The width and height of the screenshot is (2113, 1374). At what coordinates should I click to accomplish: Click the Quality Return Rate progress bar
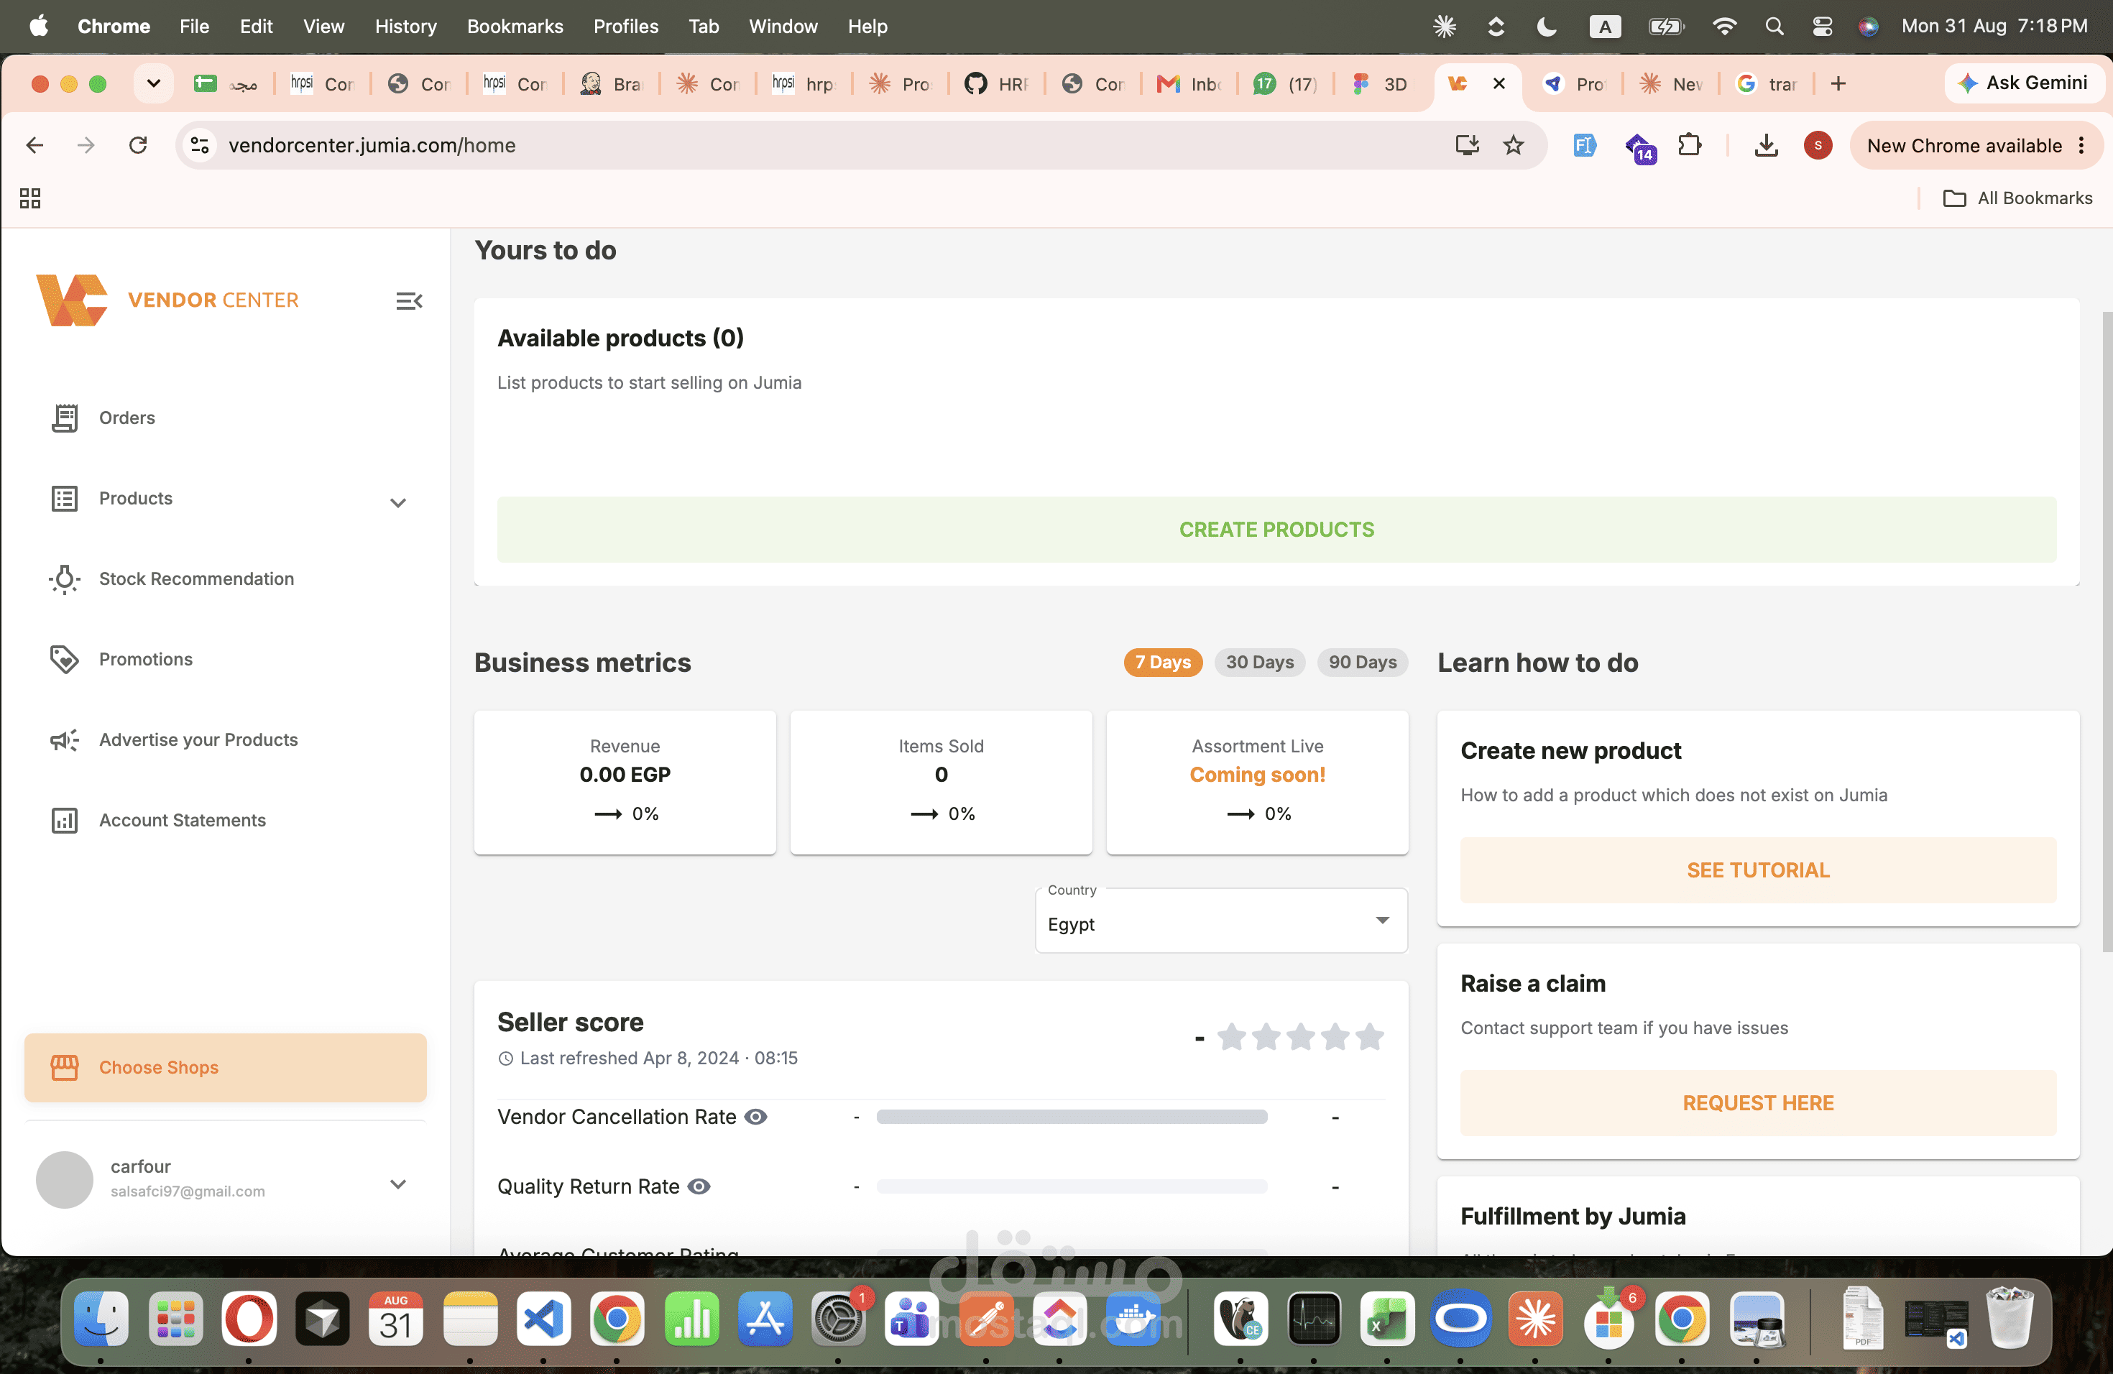1072,1186
